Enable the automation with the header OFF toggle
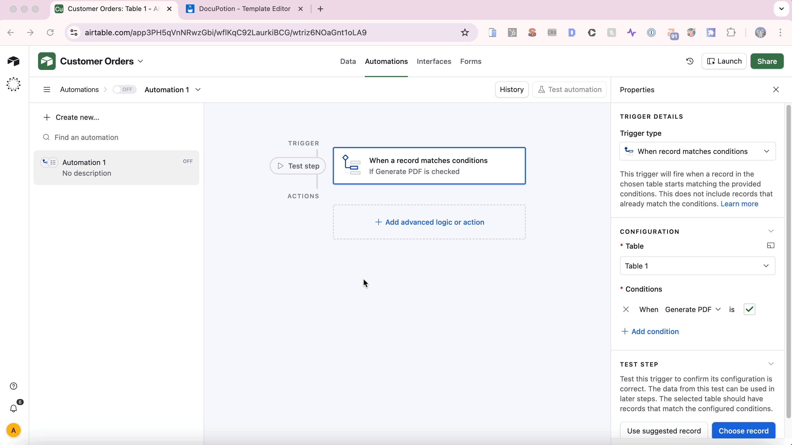Viewport: 792px width, 445px height. pos(125,89)
